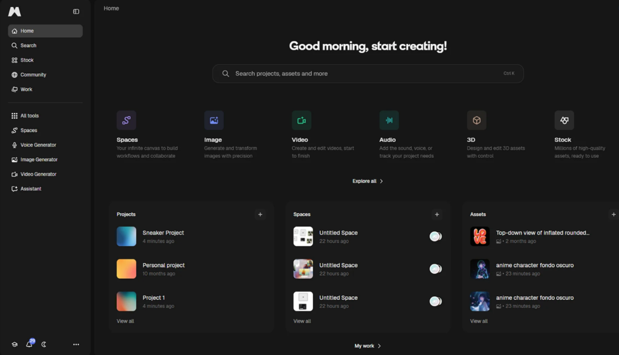The image size is (619, 355).
Task: Open notifications bell showing 29
Action: (29, 344)
